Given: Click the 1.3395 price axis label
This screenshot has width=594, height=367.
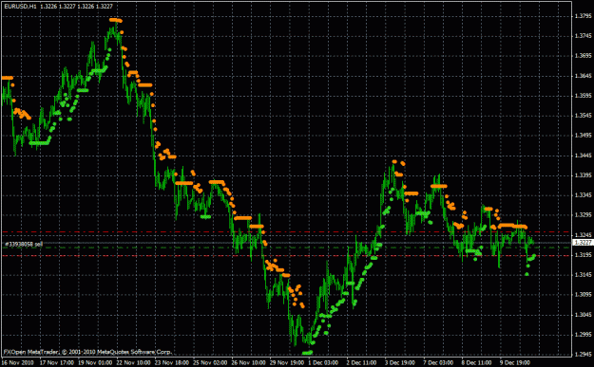Looking at the screenshot, I should pyautogui.click(x=583, y=175).
